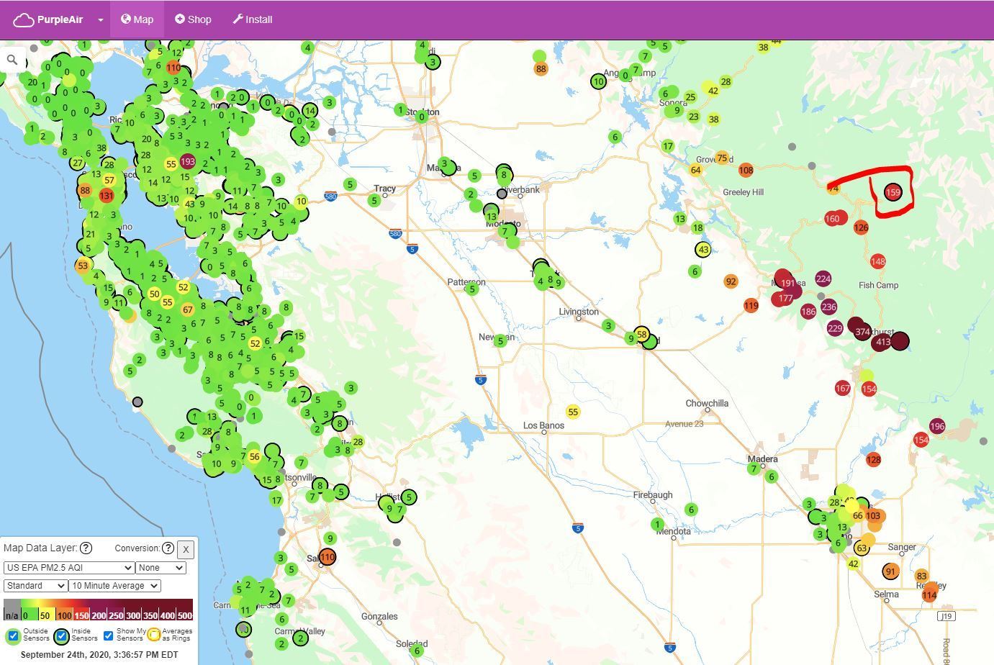Open the Shop menu item
The height and width of the screenshot is (665, 994).
click(x=193, y=19)
